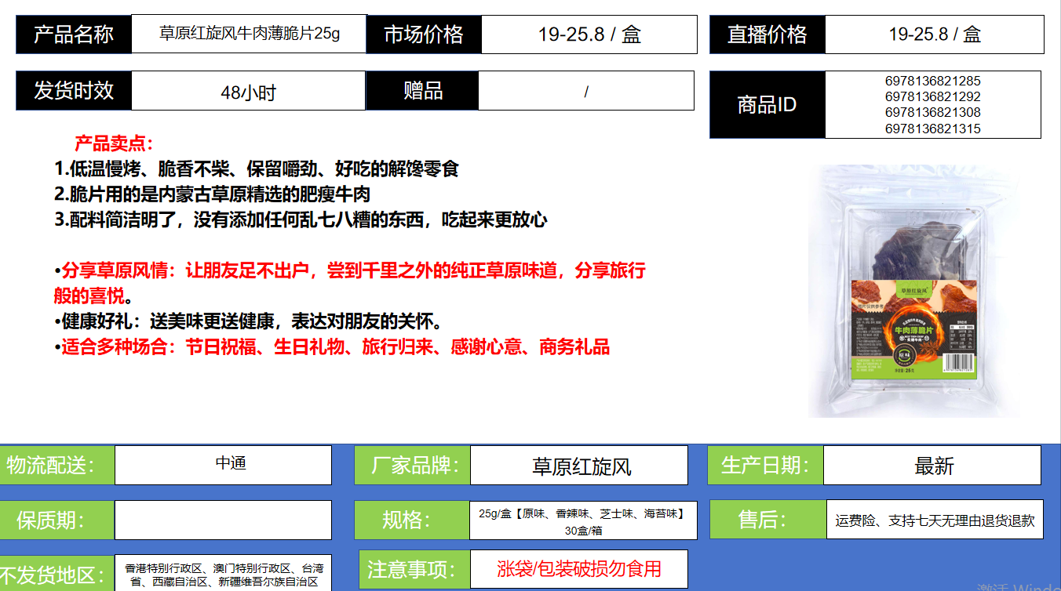Click the green 注意事项 label
This screenshot has width=1061, height=591.
(x=414, y=569)
